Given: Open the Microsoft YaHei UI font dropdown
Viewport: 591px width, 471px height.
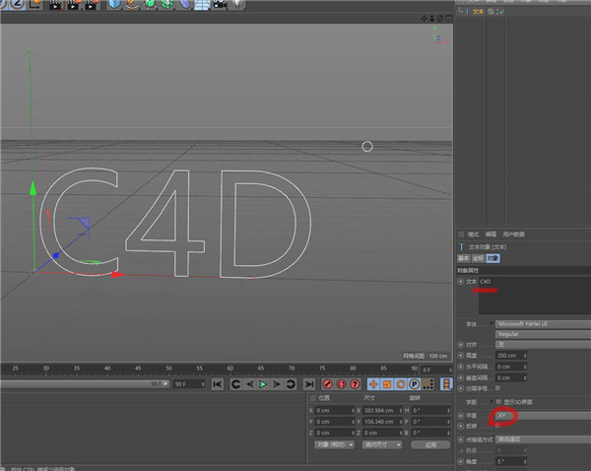Looking at the screenshot, I should click(x=543, y=324).
